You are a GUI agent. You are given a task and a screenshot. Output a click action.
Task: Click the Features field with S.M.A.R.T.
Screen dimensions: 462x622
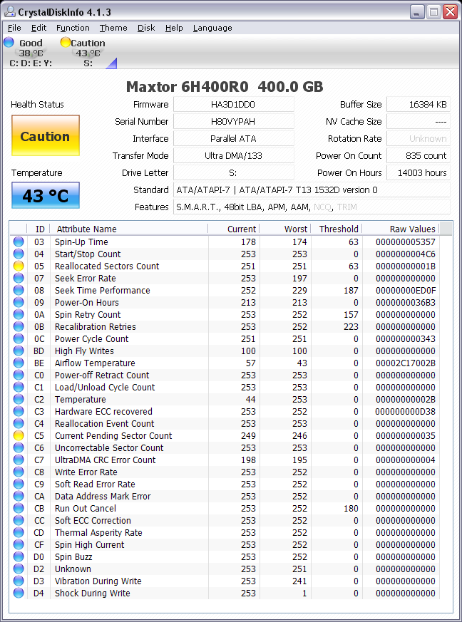coord(312,207)
